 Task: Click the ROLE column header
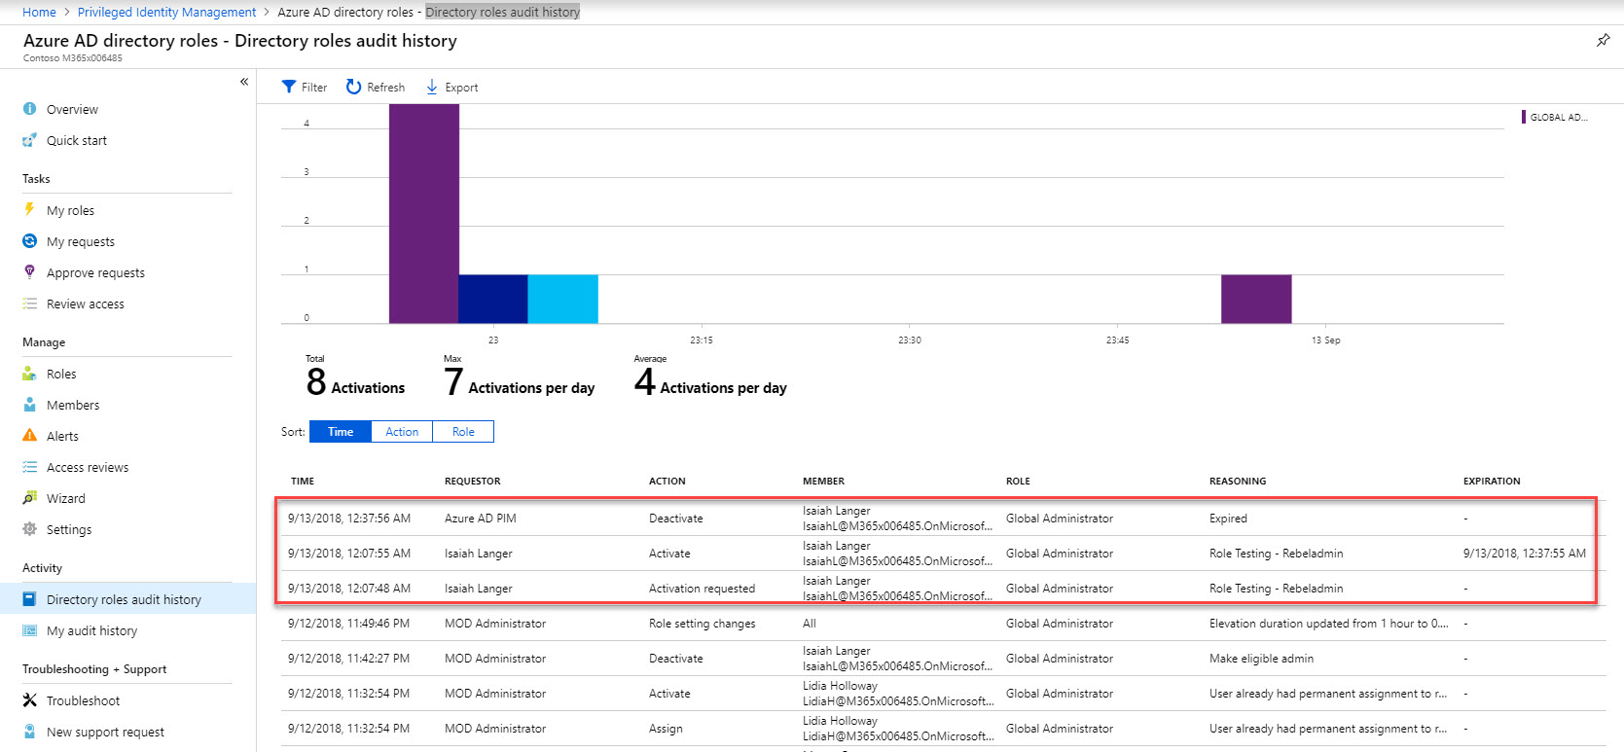click(x=1018, y=481)
